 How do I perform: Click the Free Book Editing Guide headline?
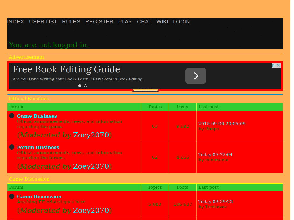coord(67,69)
